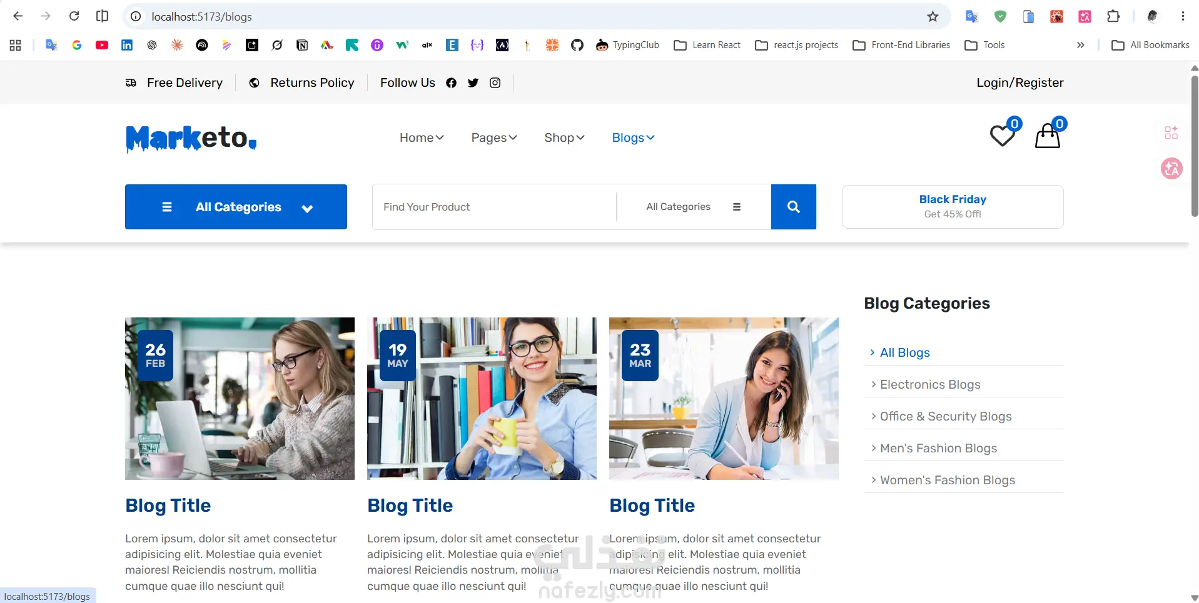Open Chrome three-dot menu
Image resolution: width=1199 pixels, height=603 pixels.
click(x=1183, y=16)
